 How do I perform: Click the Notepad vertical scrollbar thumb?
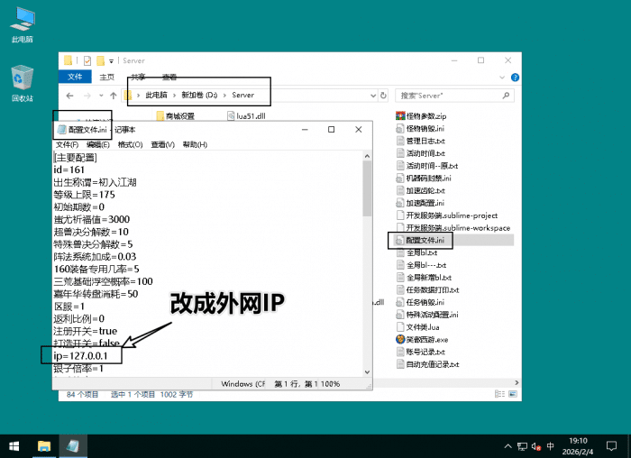pos(367,188)
